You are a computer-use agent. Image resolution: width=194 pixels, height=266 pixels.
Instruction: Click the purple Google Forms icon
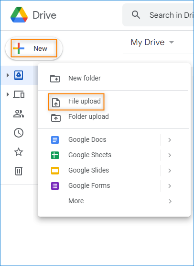point(55,186)
